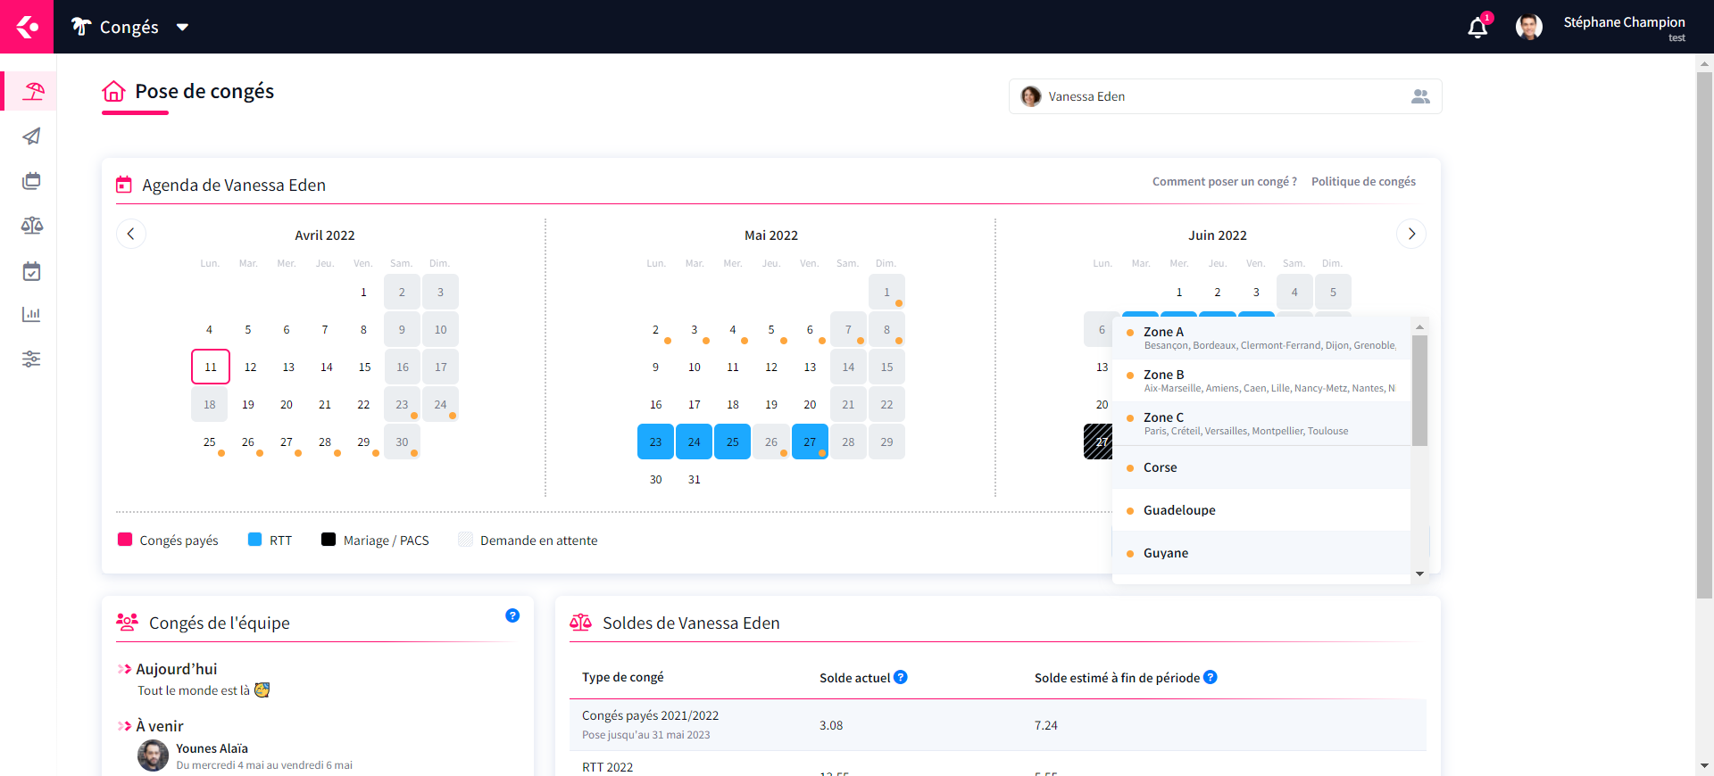Click the blue RTT legend swatch
Screen dimensions: 1714x776
click(254, 540)
